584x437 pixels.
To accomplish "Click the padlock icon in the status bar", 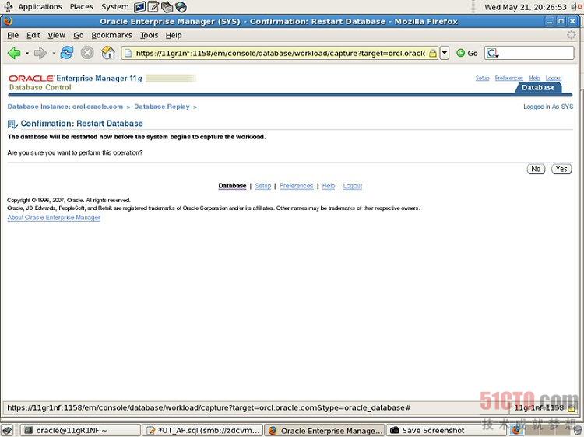I will (x=571, y=407).
